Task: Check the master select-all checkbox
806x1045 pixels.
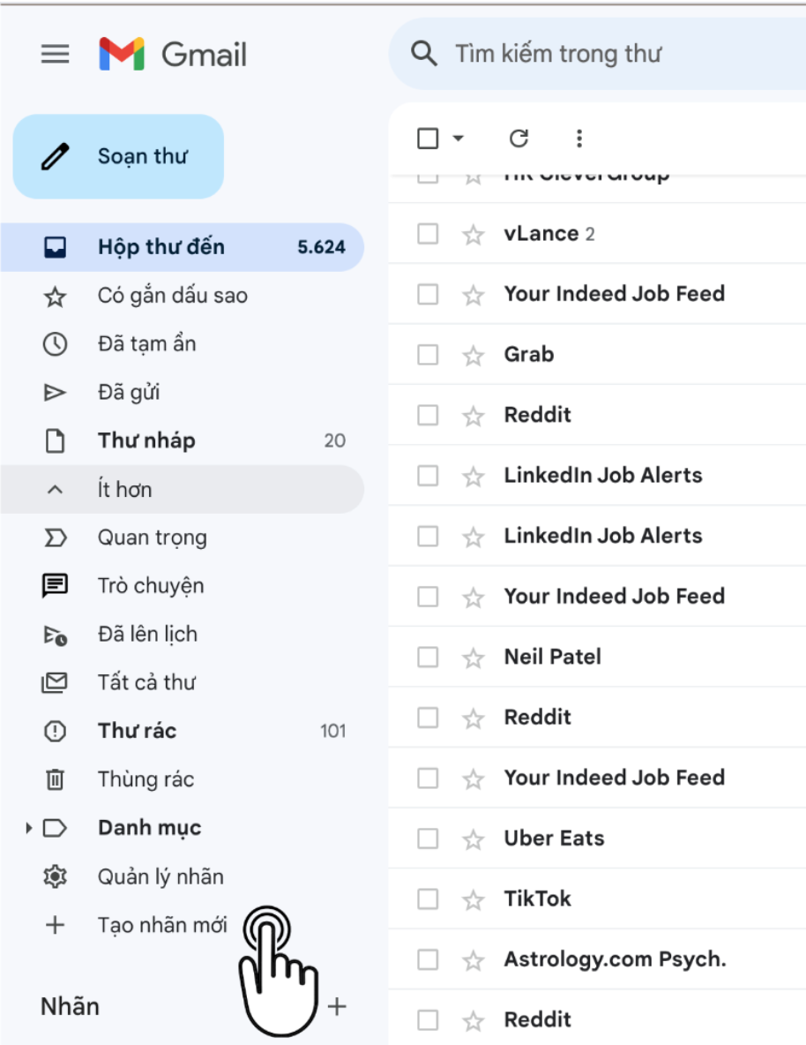Action: tap(428, 139)
